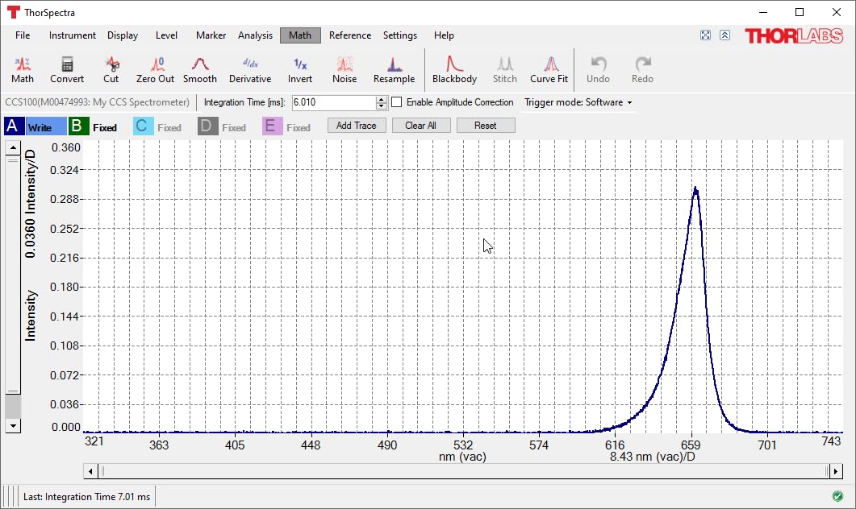Open the Instrument menu
The width and height of the screenshot is (856, 509).
pos(72,35)
